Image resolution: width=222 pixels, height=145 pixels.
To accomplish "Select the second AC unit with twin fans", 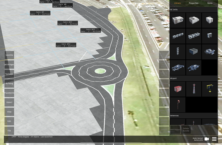I will (194, 20).
